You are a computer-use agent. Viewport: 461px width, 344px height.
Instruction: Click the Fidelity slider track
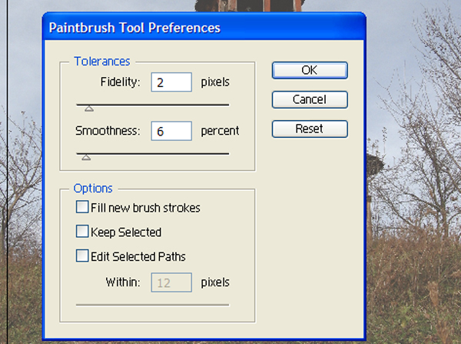(153, 105)
